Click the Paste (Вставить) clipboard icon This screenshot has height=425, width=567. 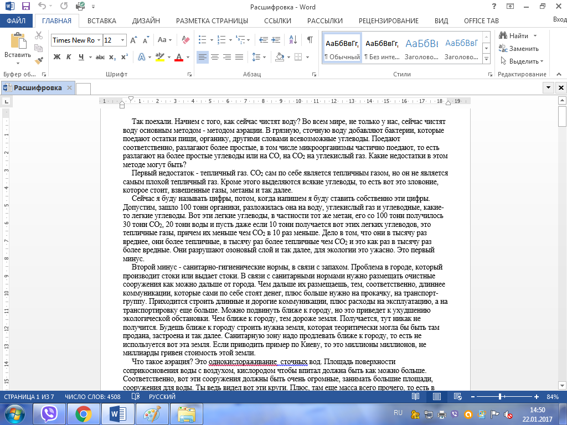18,40
